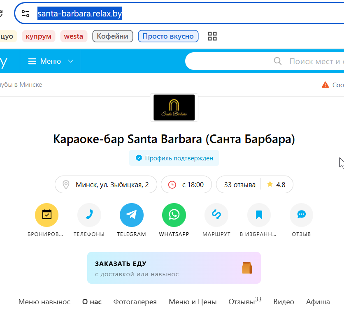Switch to the Фотогалерея tab

pyautogui.click(x=135, y=302)
